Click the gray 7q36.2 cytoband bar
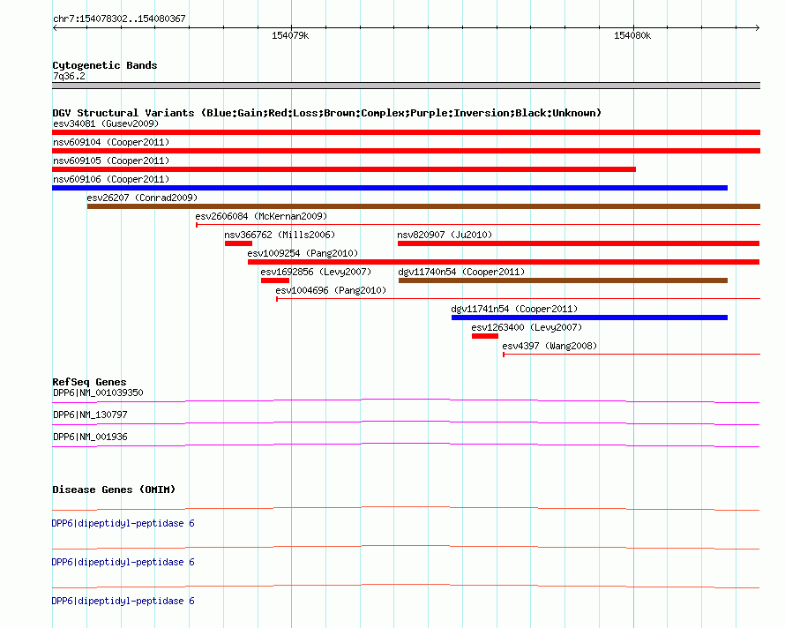The image size is (785, 628). 406,86
